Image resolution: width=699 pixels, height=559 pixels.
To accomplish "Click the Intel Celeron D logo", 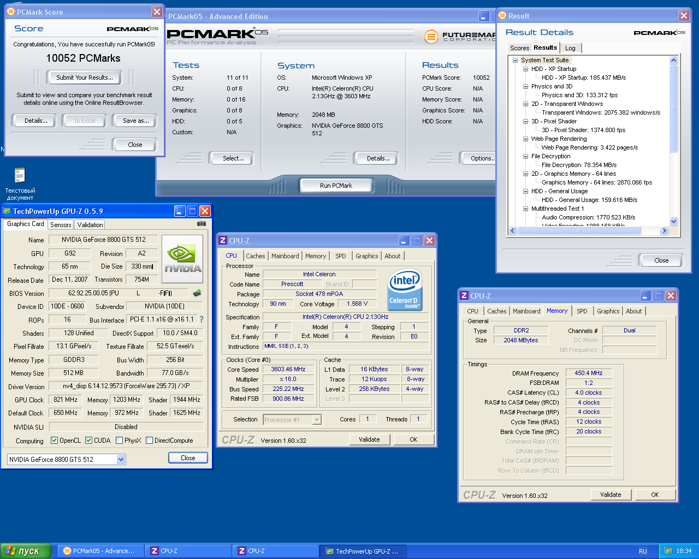I will (x=404, y=290).
